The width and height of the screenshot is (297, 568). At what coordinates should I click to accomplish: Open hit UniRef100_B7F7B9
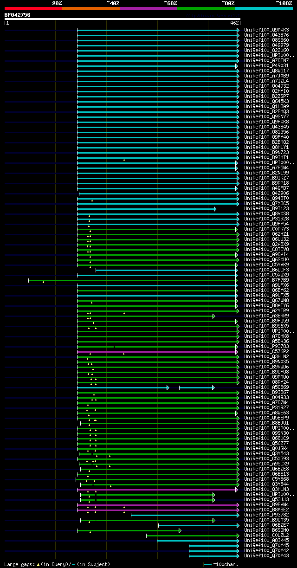266,280
